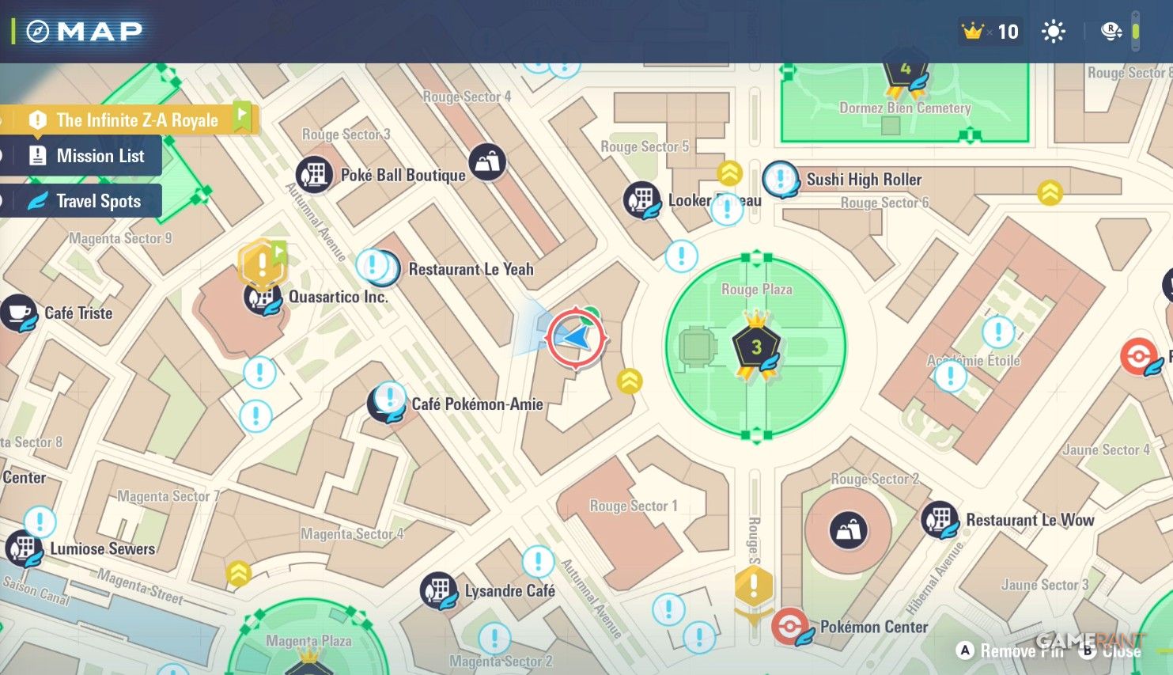Select the Travel Spots option
Screen dimensions: 1173x675
87,201
